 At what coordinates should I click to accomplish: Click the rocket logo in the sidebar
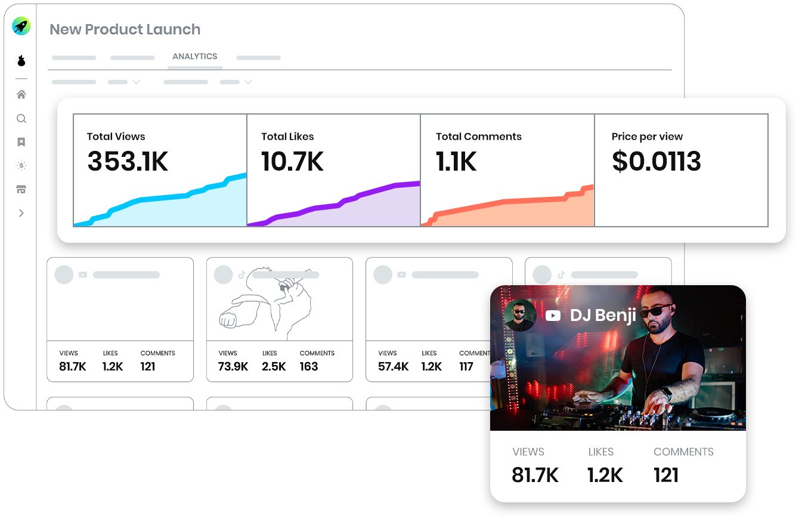click(x=21, y=26)
